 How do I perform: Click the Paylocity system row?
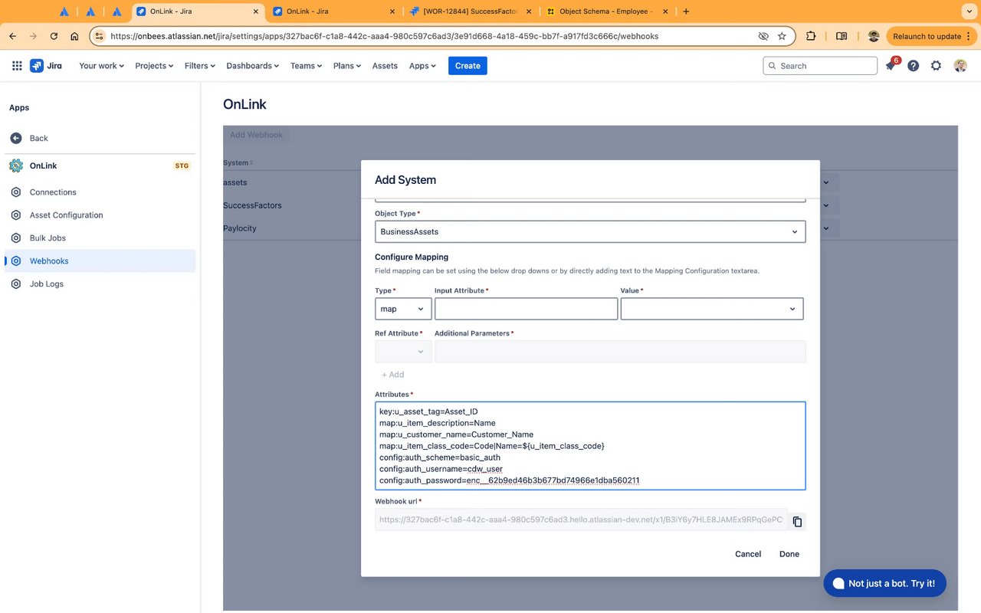click(x=240, y=228)
